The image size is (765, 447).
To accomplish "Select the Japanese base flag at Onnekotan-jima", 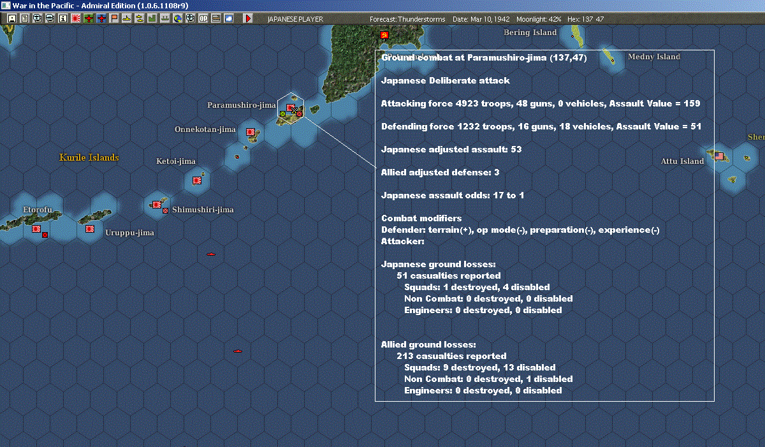I will pyautogui.click(x=251, y=132).
